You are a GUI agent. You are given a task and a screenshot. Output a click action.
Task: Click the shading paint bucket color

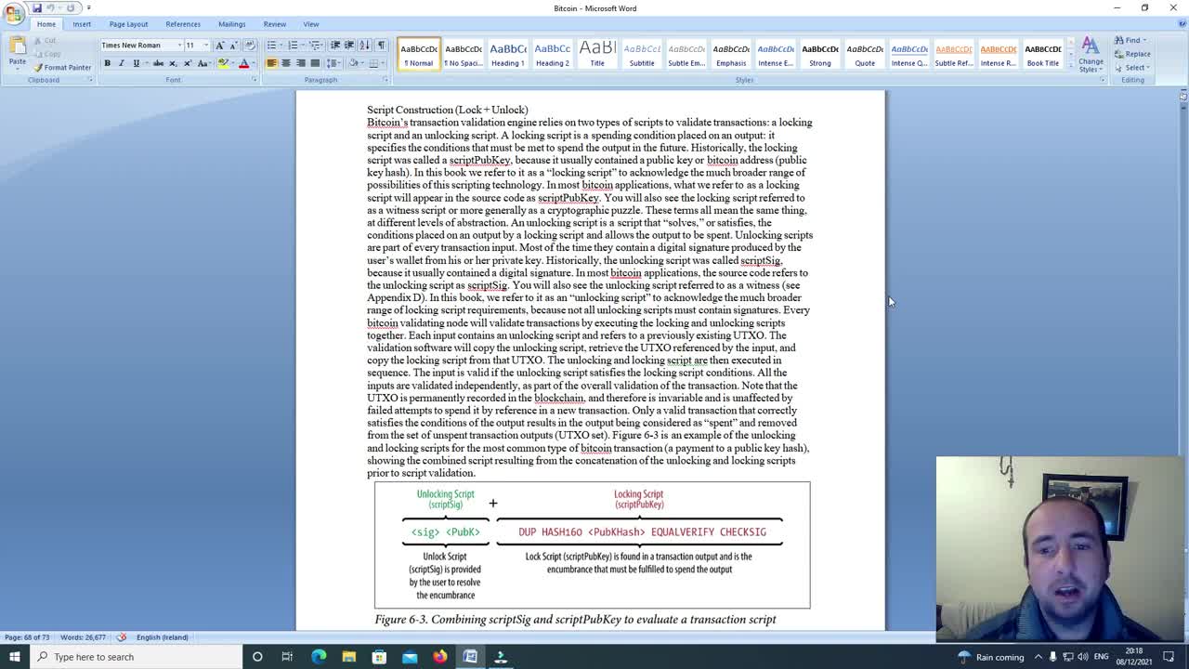coord(354,63)
